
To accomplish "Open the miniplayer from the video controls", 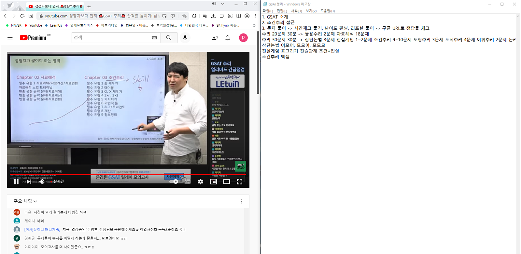I will [214, 181].
